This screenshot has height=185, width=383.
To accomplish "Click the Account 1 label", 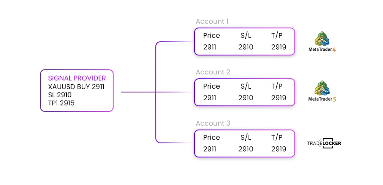I will (212, 21).
